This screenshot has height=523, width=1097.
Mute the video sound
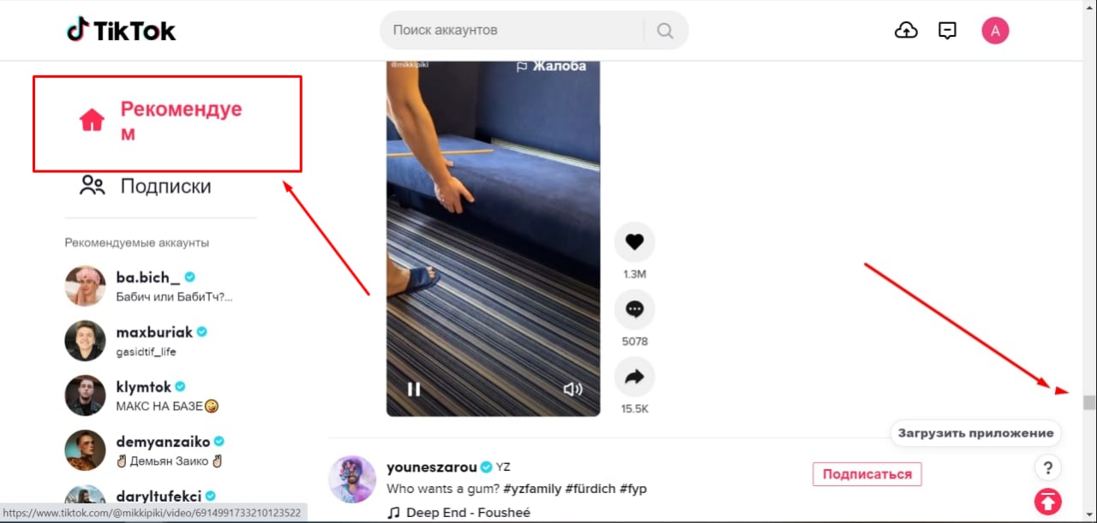tap(572, 389)
